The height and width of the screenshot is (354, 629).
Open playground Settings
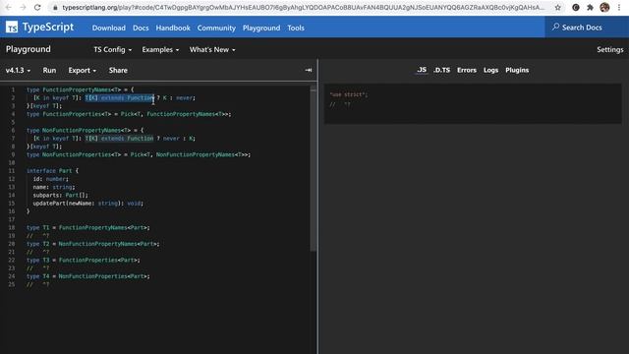click(609, 50)
